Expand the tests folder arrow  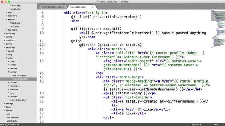[x=4, y=107]
